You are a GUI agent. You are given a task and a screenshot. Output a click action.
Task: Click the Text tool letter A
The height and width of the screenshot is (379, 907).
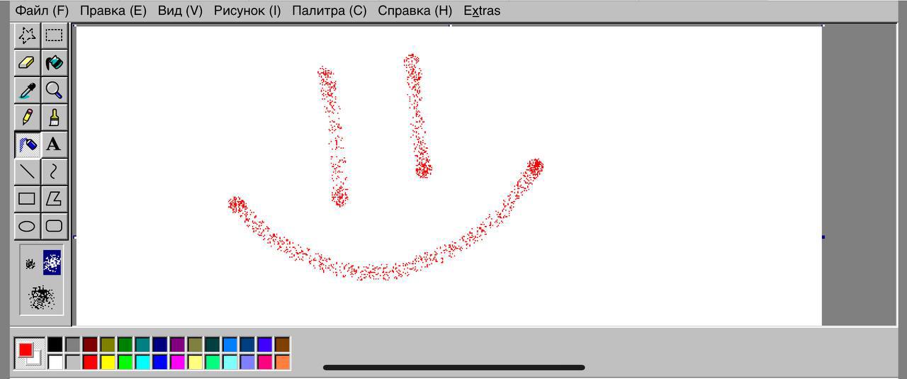point(54,145)
